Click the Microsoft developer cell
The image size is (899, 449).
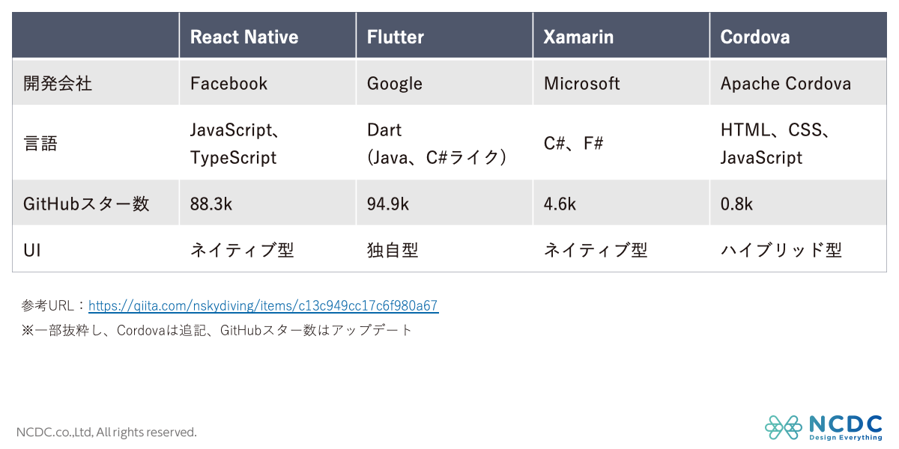pyautogui.click(x=582, y=83)
